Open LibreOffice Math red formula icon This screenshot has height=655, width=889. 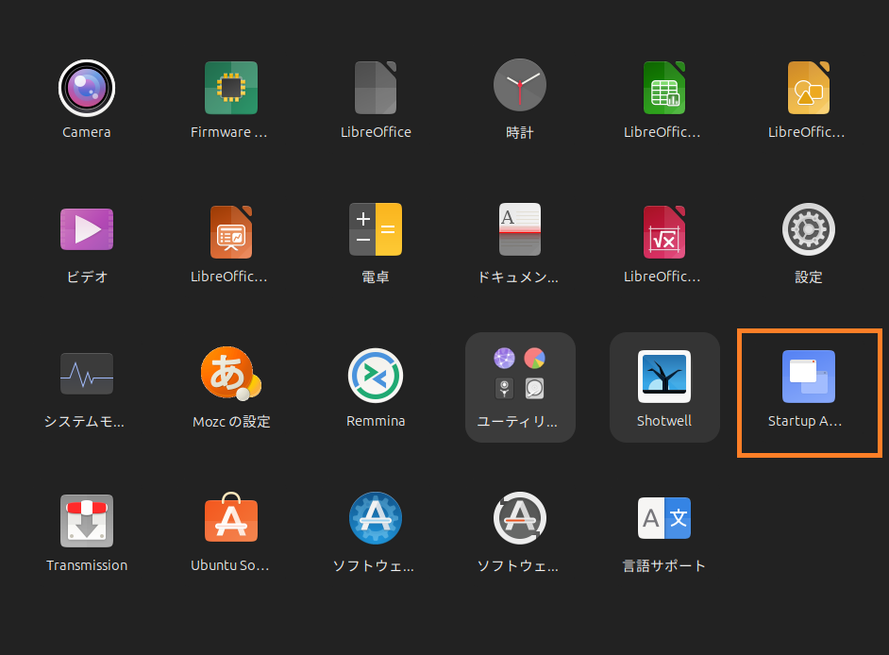pos(664,230)
